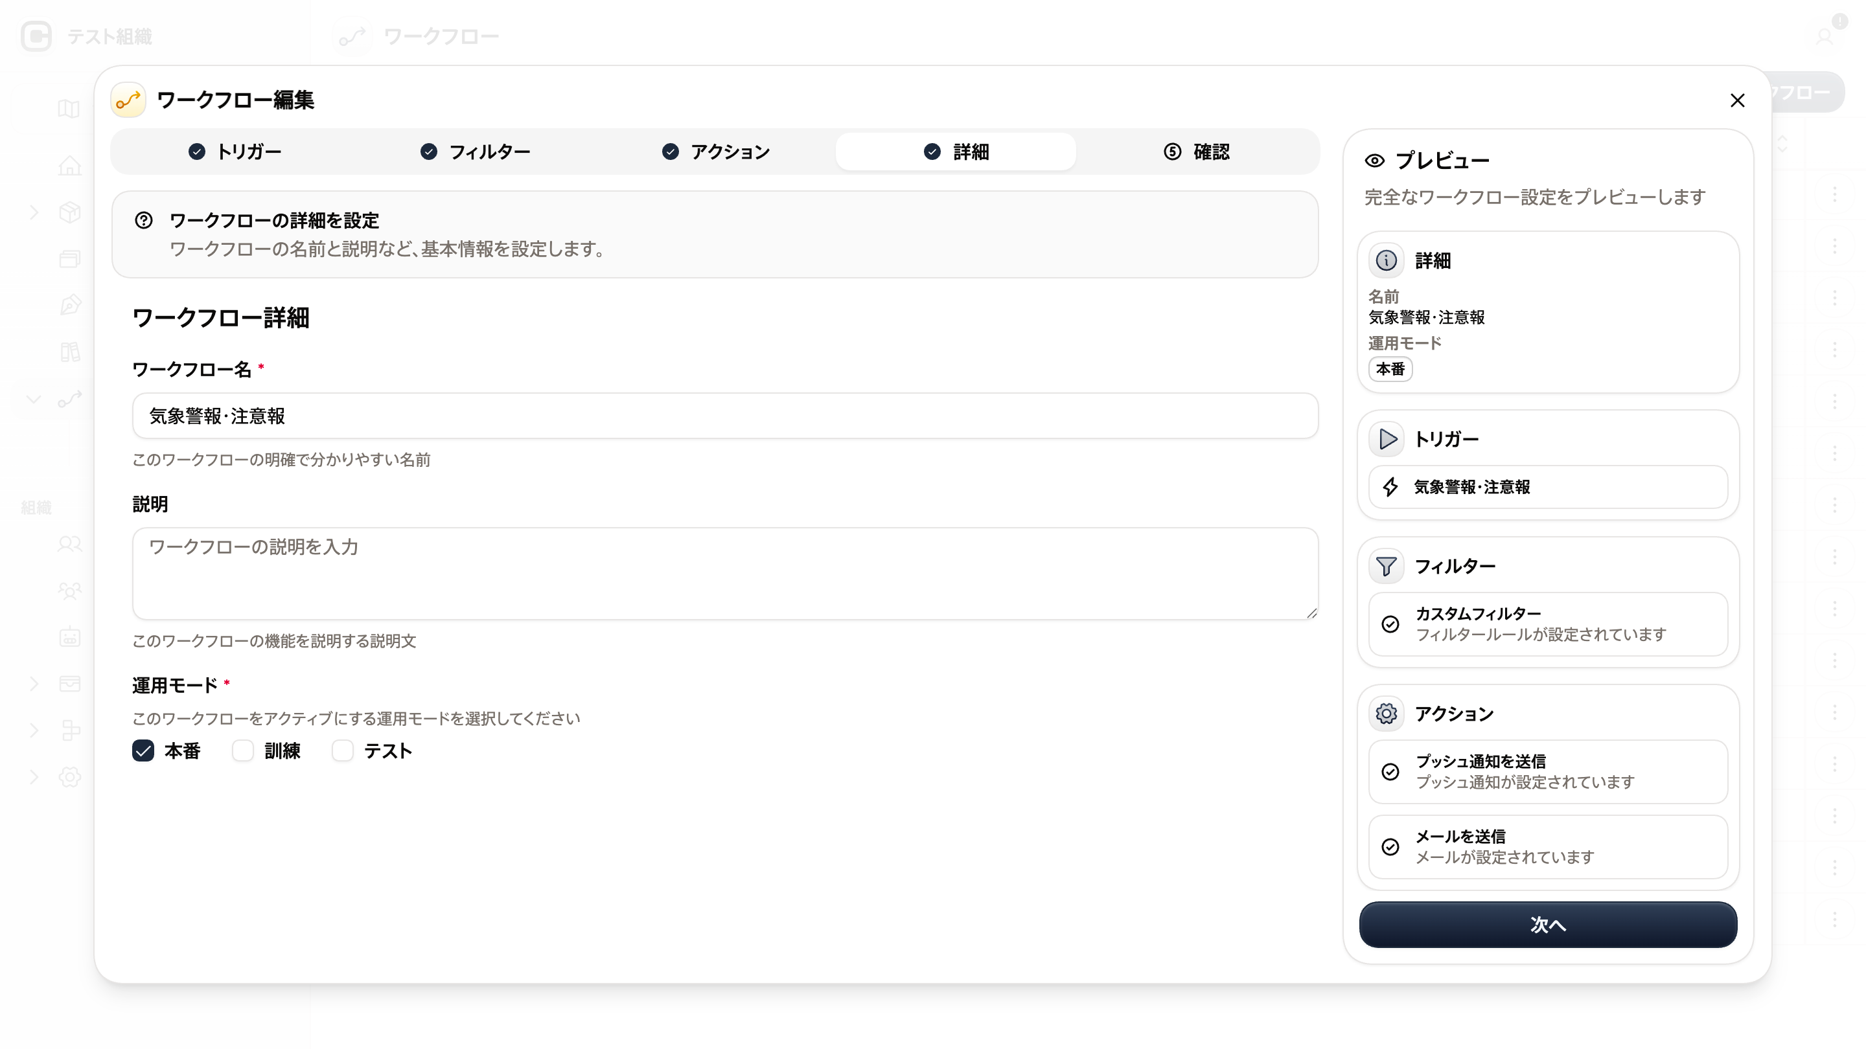Check the 訓練 checkbox
The image size is (1866, 1049).
coord(243,750)
